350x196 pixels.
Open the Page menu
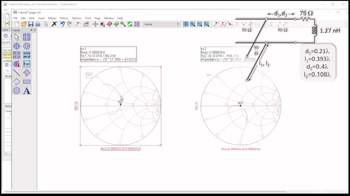point(97,18)
